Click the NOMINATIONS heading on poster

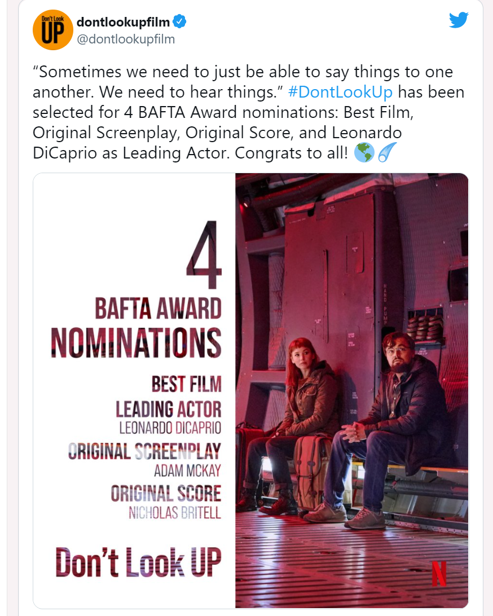tap(137, 342)
